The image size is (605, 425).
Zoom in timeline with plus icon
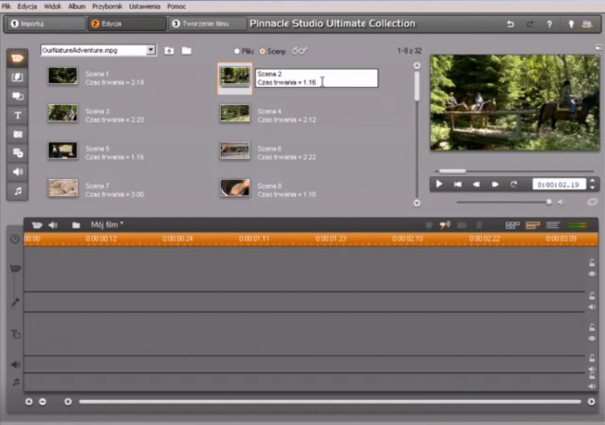[x=29, y=402]
